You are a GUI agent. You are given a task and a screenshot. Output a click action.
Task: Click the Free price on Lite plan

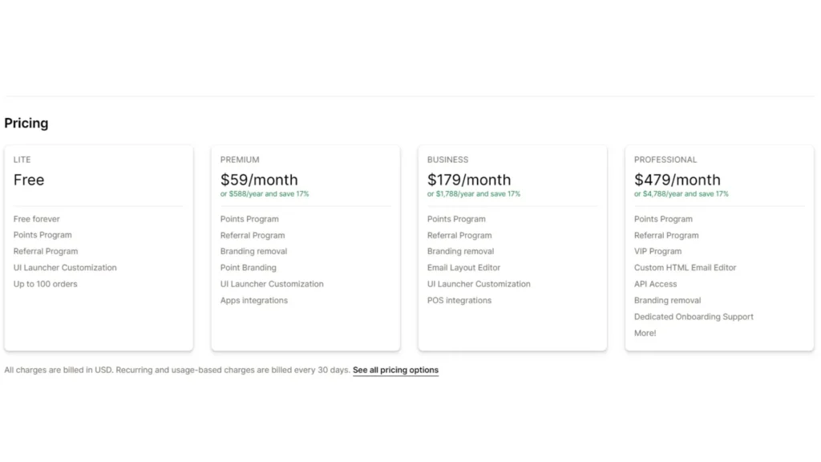coord(29,180)
